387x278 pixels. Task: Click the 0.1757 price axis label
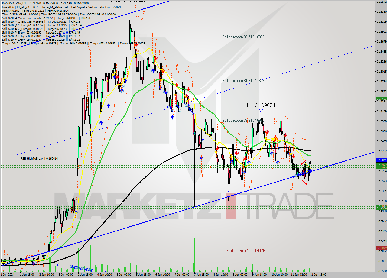[382, 92]
